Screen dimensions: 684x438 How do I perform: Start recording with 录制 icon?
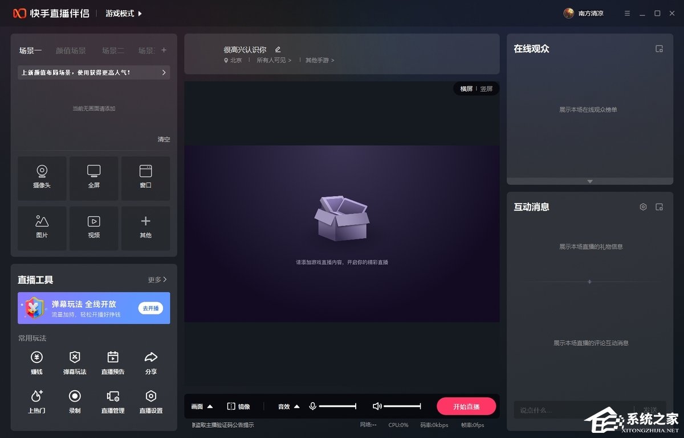coord(75,402)
